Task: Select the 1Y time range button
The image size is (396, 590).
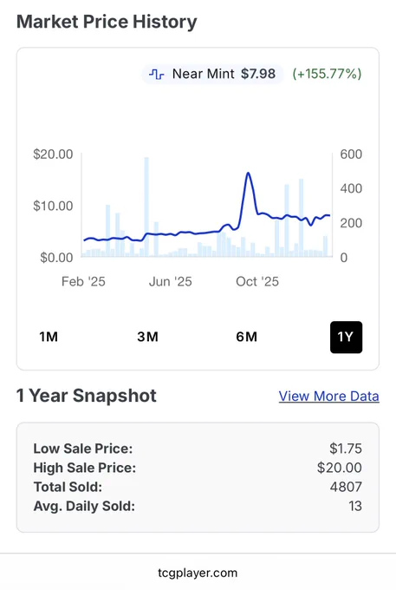Action: pos(346,337)
